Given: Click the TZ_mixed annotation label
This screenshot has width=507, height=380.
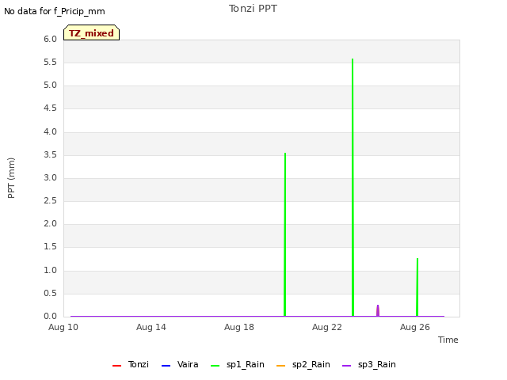Looking at the screenshot, I should 92,32.
